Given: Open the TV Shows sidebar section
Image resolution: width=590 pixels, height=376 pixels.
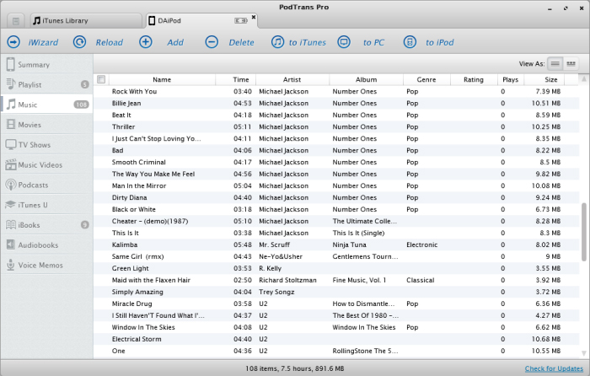Looking at the screenshot, I should [46, 144].
